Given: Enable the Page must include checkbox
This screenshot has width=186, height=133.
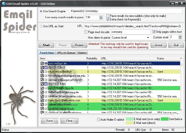Looking at the screenshot, I should (86, 32).
